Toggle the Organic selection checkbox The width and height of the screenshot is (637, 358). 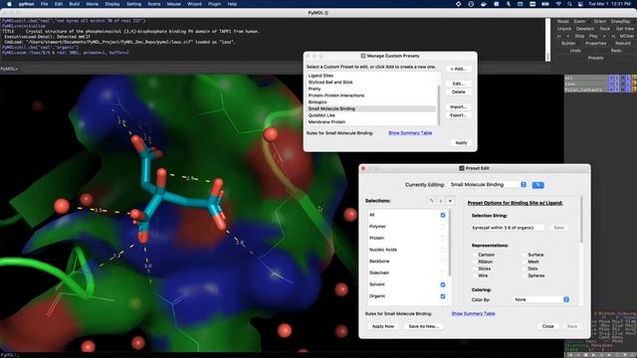point(443,296)
